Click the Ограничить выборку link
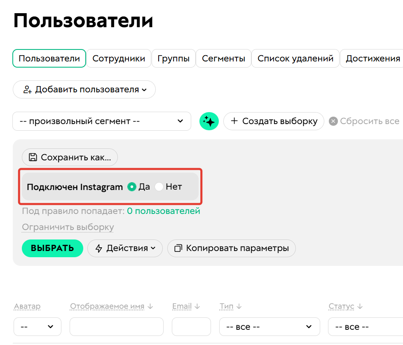The image size is (403, 345). (68, 227)
